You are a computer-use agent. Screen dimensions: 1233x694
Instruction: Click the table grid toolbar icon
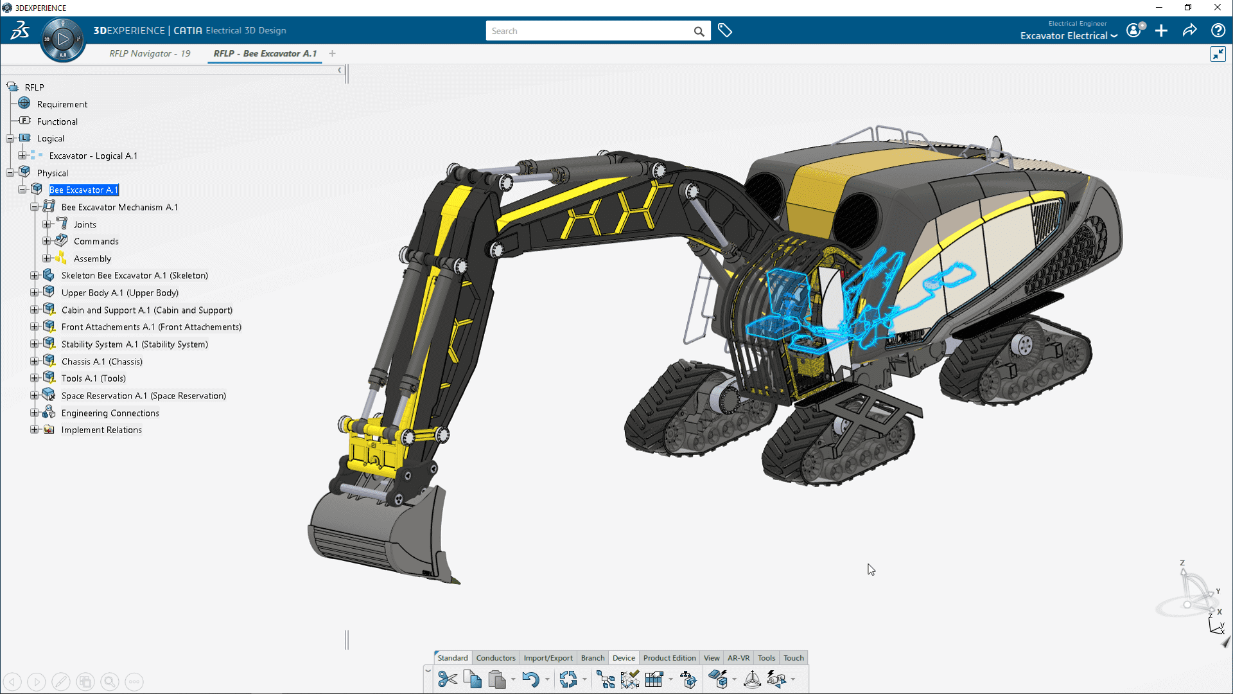point(654,679)
